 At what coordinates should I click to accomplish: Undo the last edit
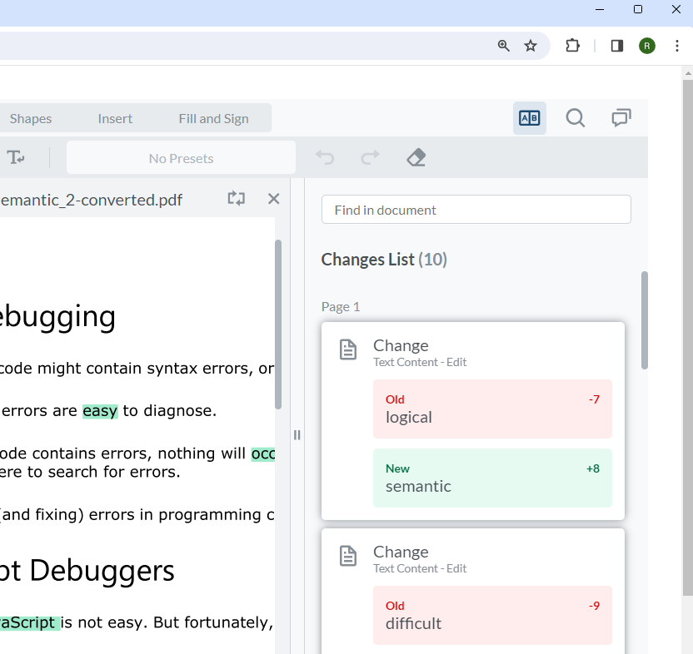click(325, 157)
